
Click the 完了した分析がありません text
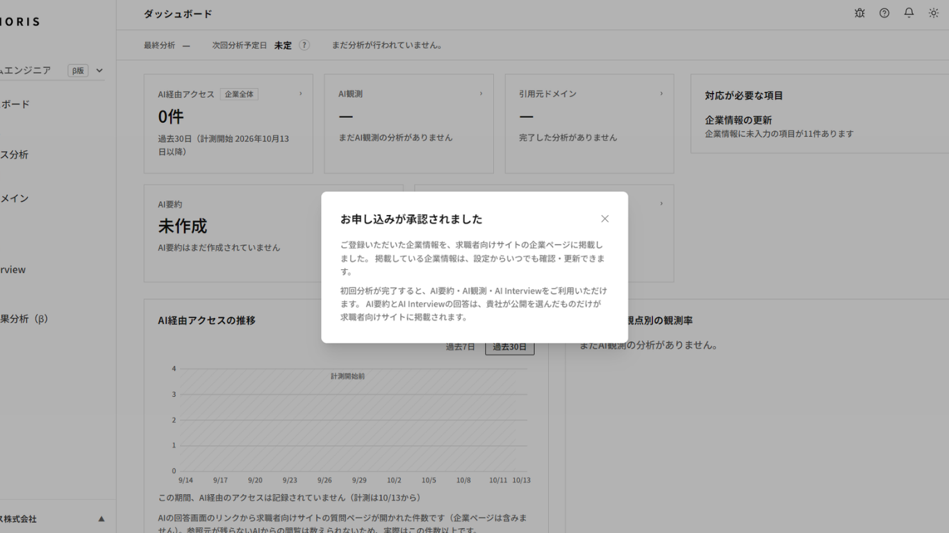tap(568, 137)
